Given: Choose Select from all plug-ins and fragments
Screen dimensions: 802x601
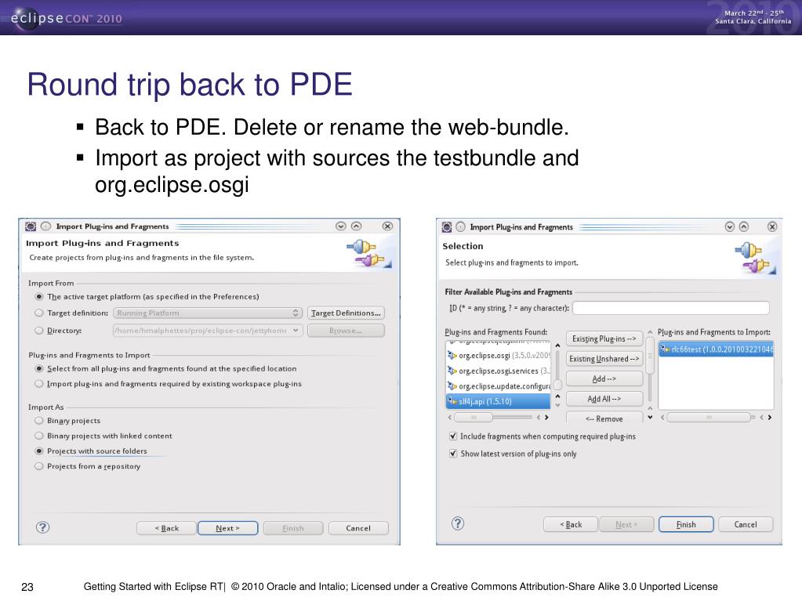Looking at the screenshot, I should point(39,368).
